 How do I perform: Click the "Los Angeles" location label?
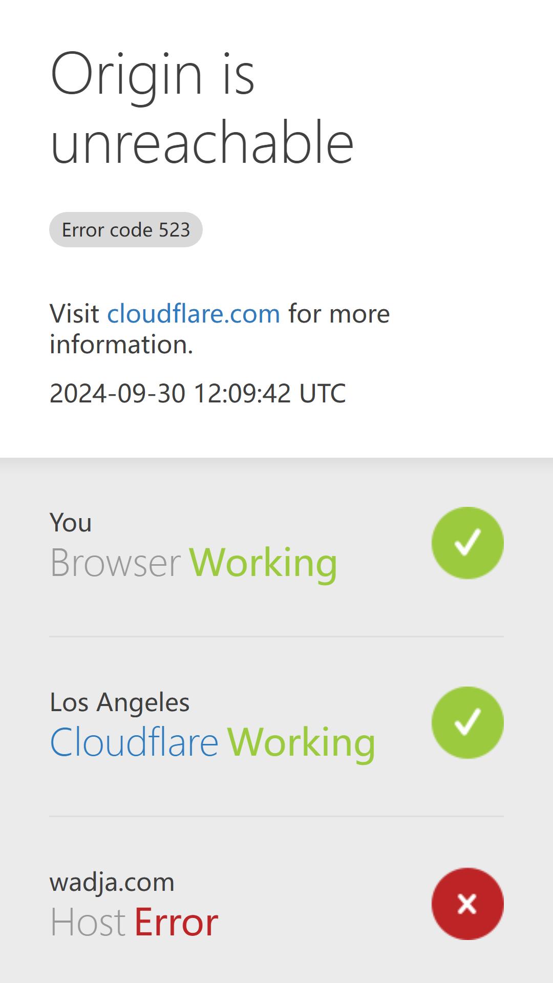click(x=120, y=702)
